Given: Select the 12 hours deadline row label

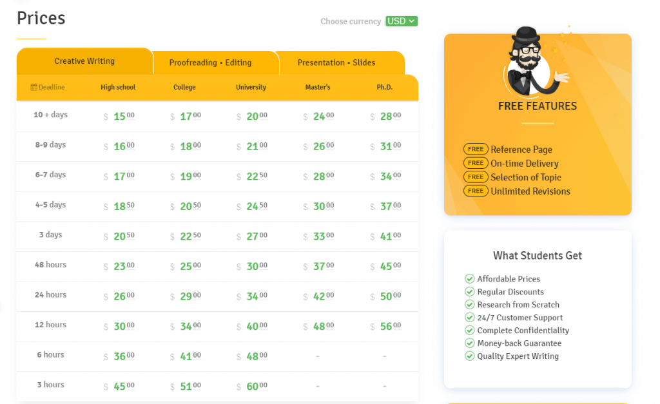Looking at the screenshot, I should [x=50, y=325].
